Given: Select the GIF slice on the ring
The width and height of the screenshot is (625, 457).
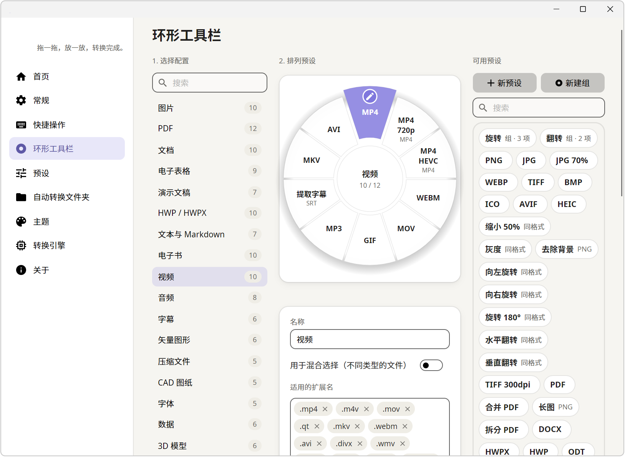Looking at the screenshot, I should [x=370, y=240].
